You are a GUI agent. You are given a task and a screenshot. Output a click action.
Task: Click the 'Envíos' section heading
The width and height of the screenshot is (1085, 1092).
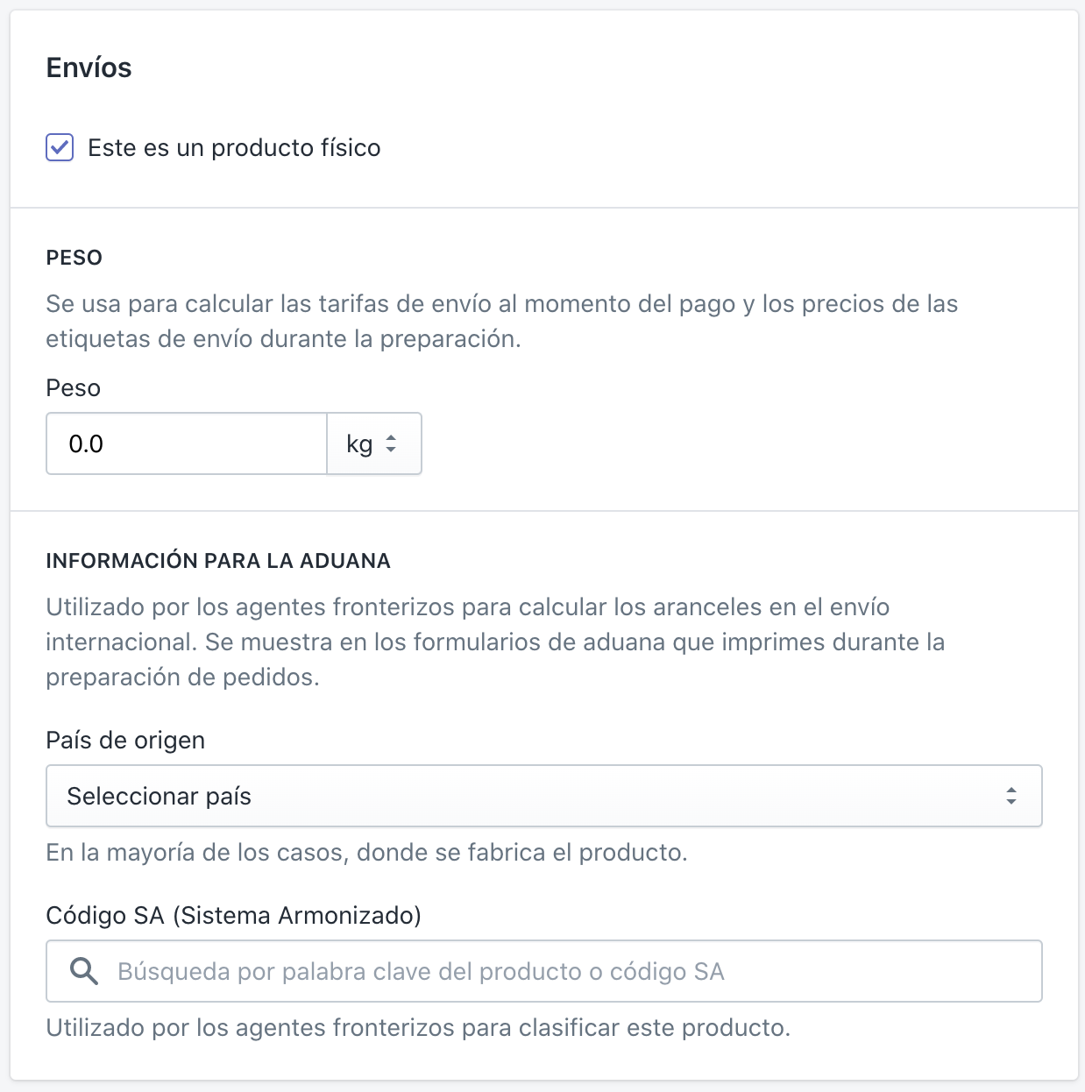(89, 67)
